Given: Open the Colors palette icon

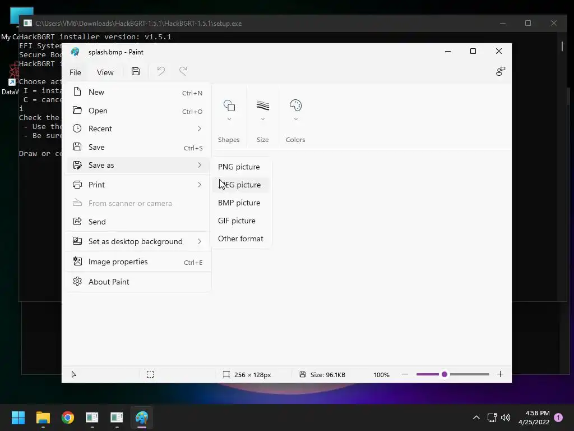Looking at the screenshot, I should pyautogui.click(x=295, y=106).
